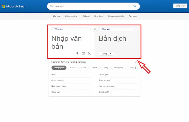Open the Công cụ dịch tab

pyautogui.click(x=71, y=16)
